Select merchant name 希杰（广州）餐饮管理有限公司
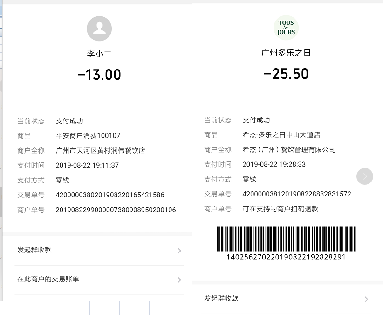The width and height of the screenshot is (383, 315). pyautogui.click(x=289, y=150)
